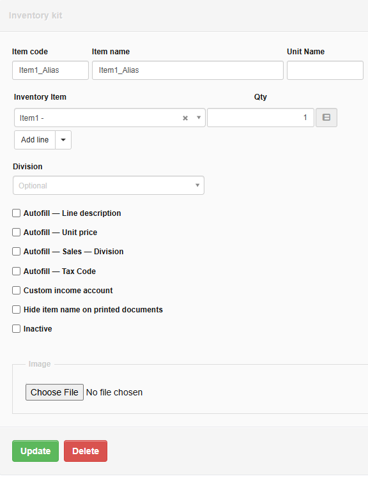Expand the Inventory Item dropdown arrow
This screenshot has height=481, width=368.
coord(199,118)
